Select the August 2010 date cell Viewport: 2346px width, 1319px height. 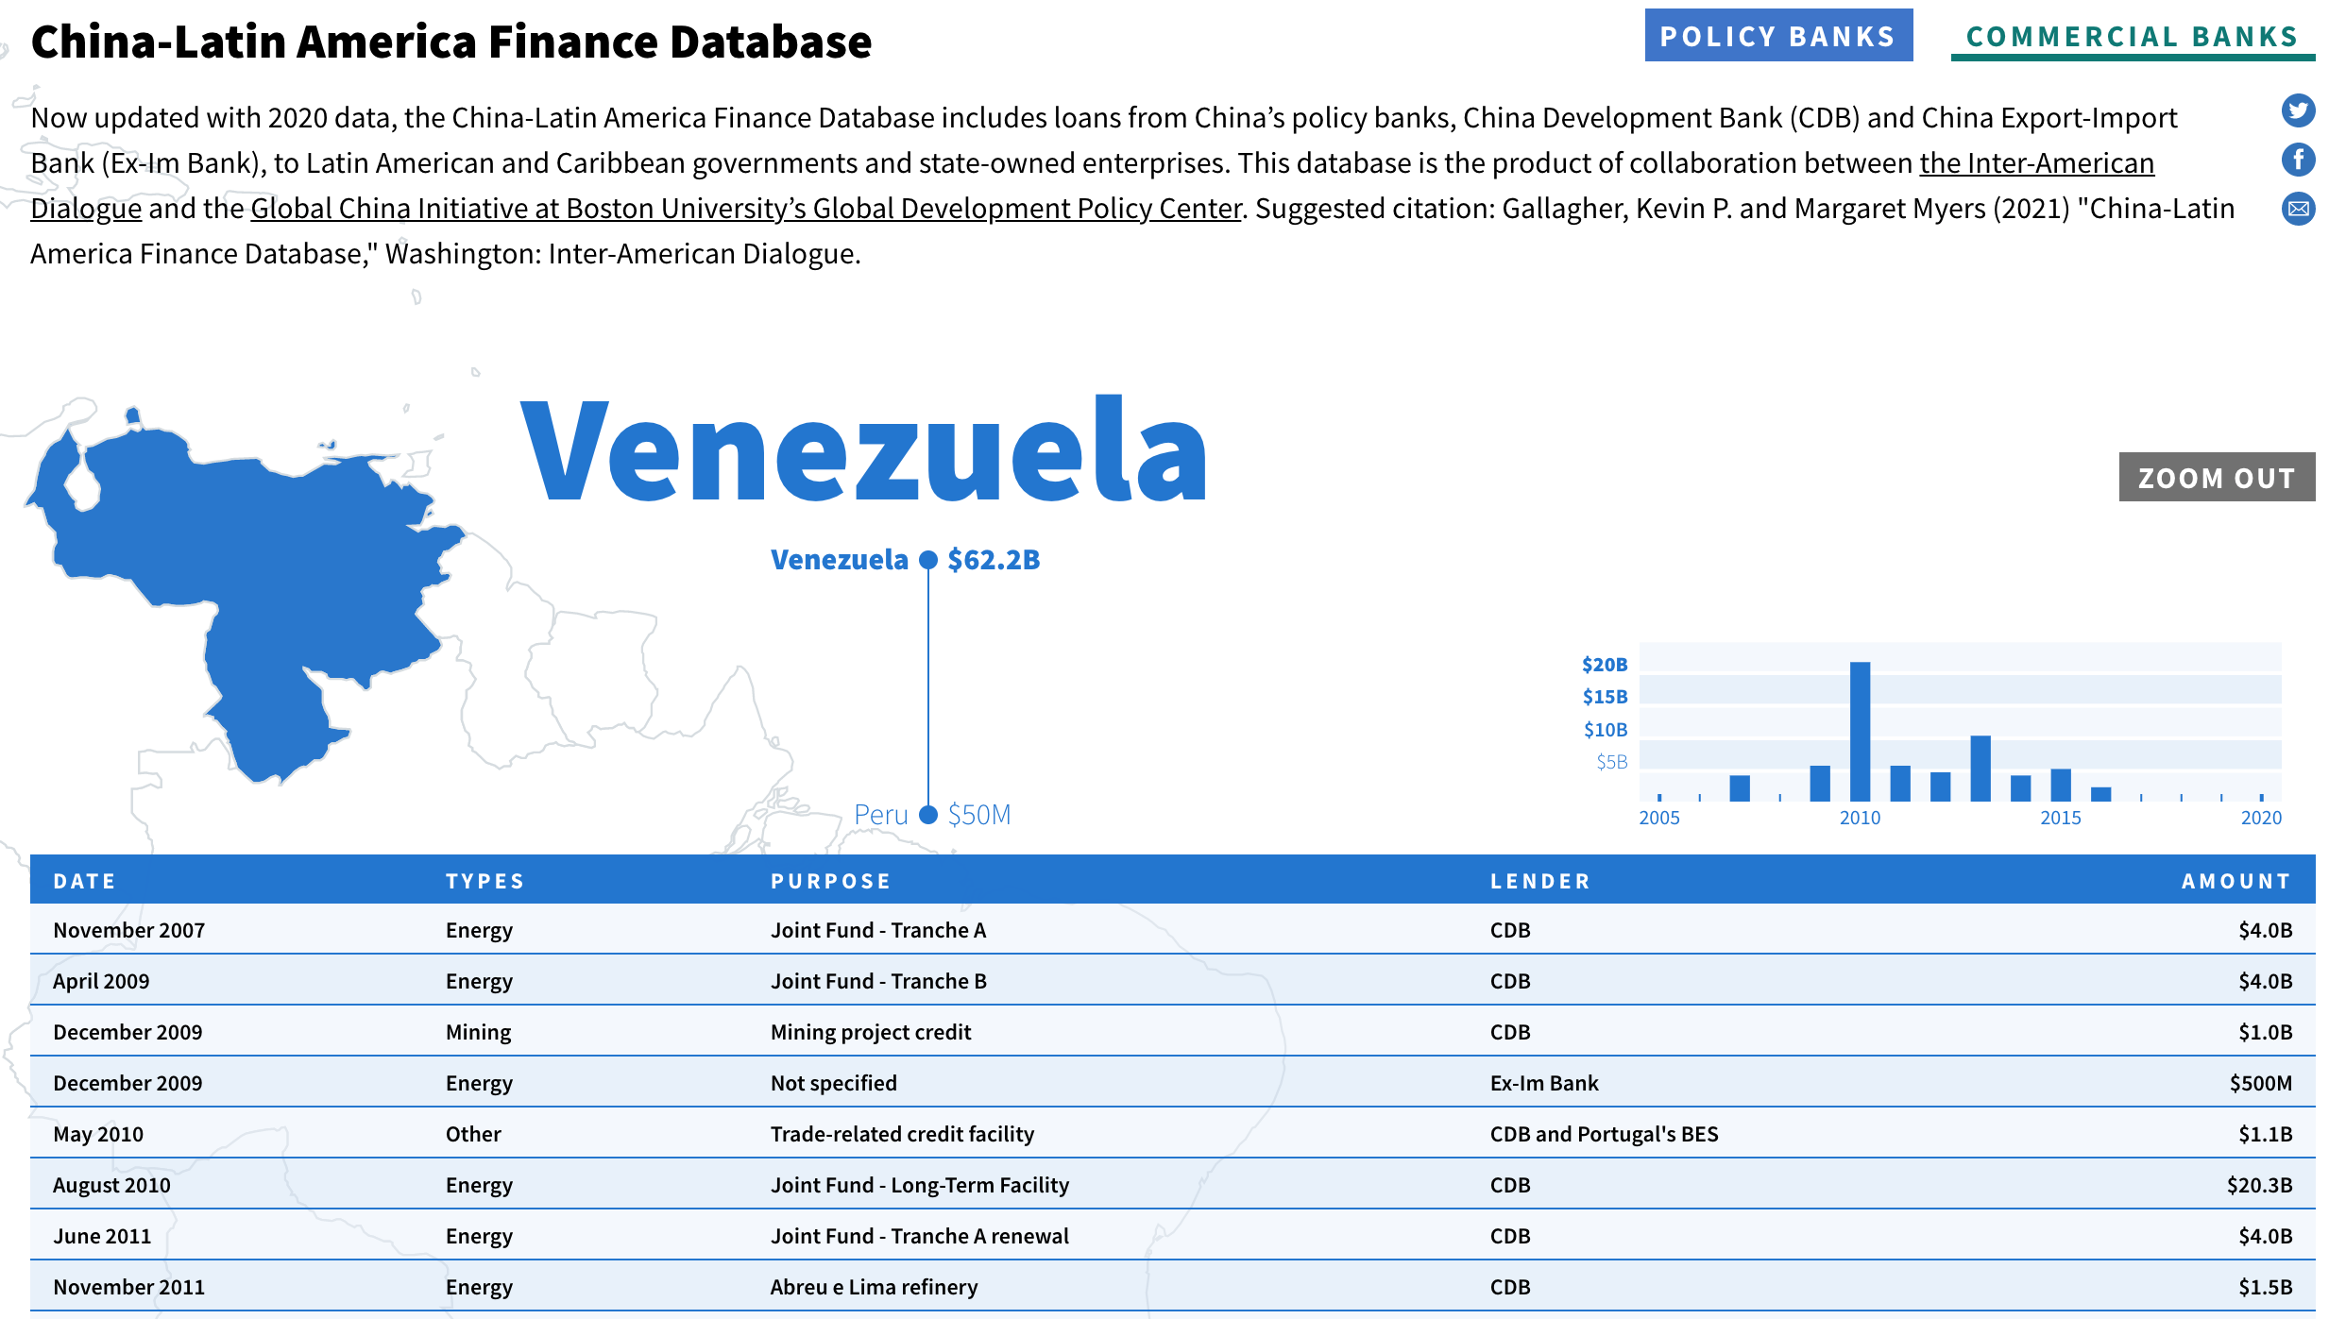pos(111,1185)
